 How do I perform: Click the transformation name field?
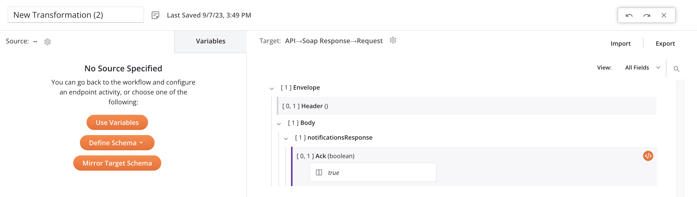(x=76, y=15)
